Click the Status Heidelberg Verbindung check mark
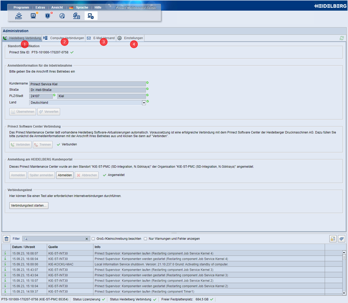 tap(155, 299)
